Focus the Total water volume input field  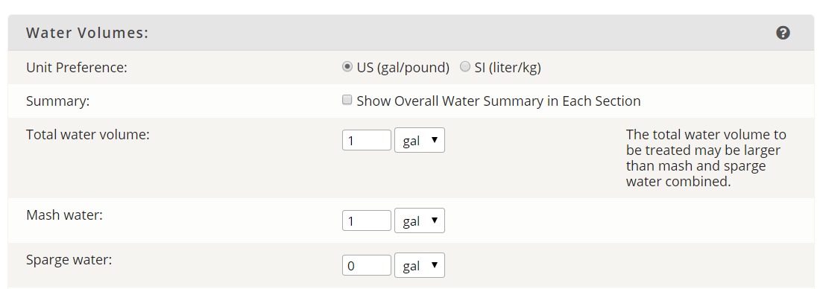tap(367, 140)
